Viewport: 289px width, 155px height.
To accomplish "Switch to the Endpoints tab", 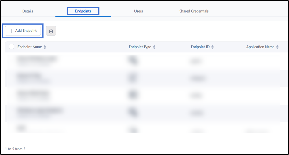I will 83,11.
